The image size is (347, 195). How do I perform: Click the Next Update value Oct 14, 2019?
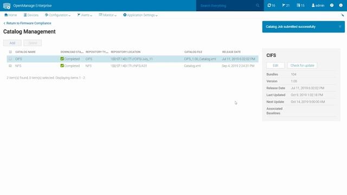click(x=308, y=102)
